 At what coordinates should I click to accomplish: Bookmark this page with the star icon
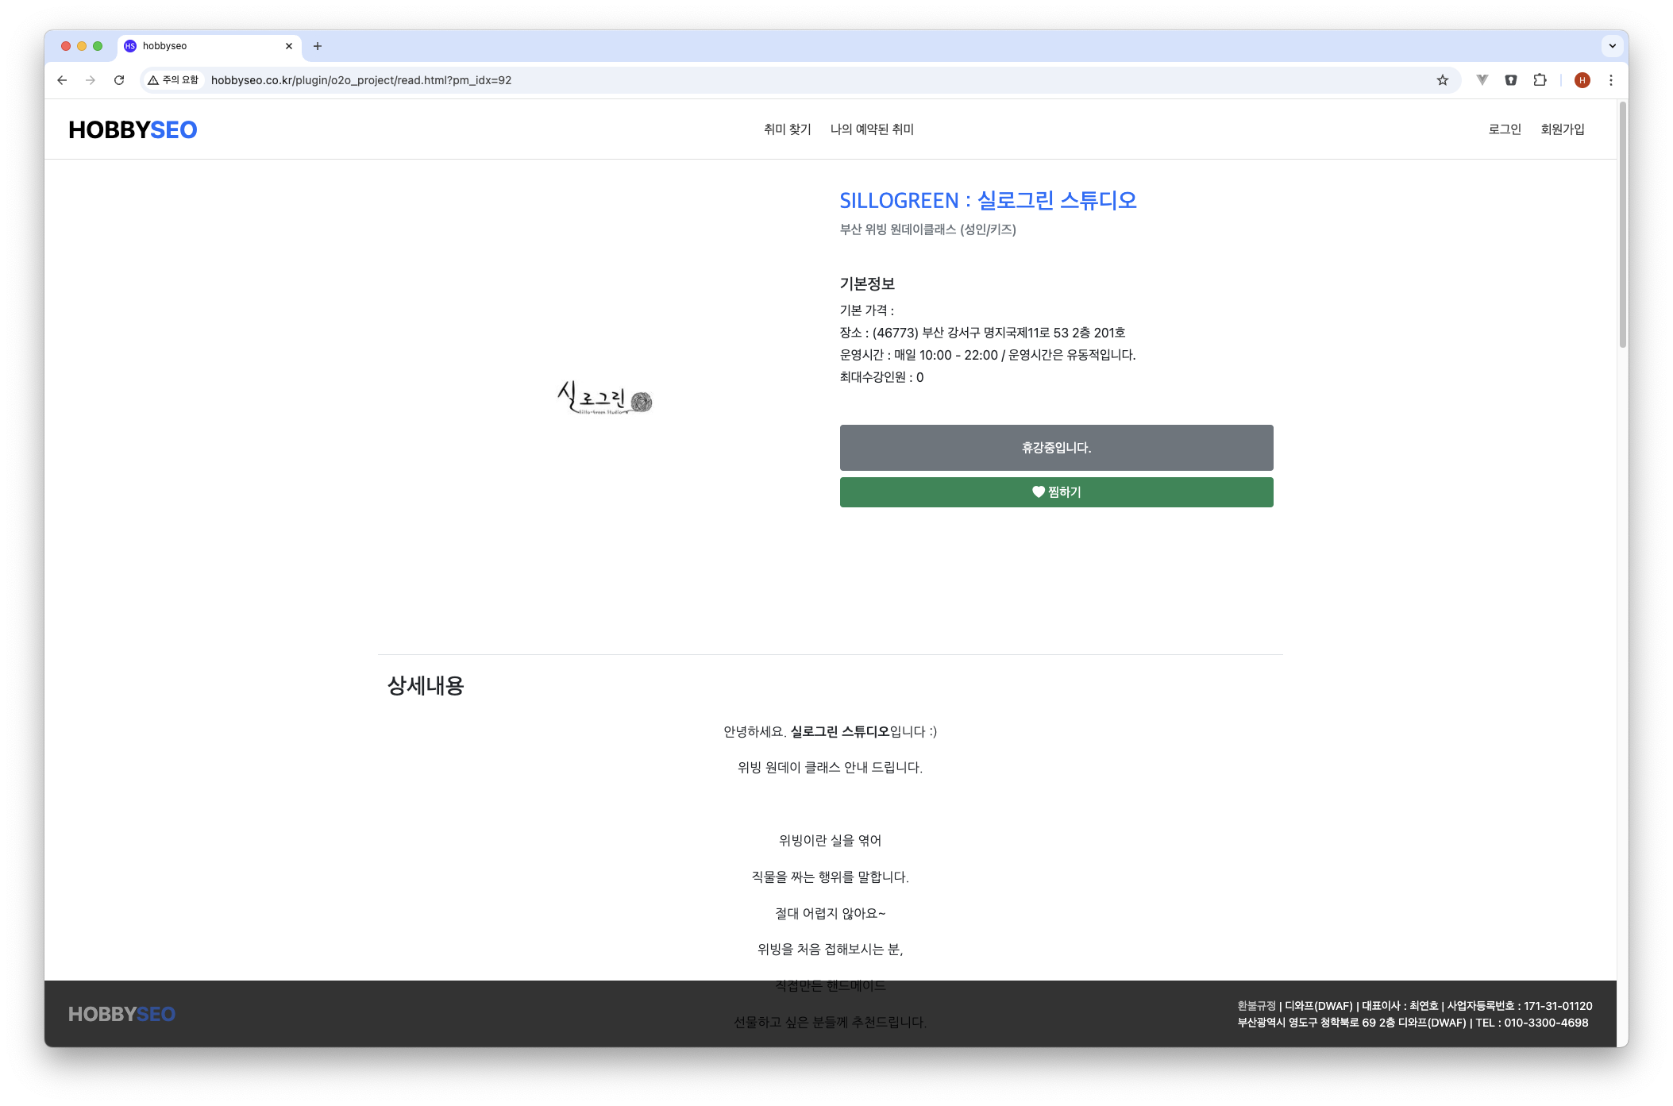(1443, 80)
